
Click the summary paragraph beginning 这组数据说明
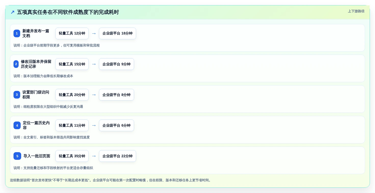111,180
